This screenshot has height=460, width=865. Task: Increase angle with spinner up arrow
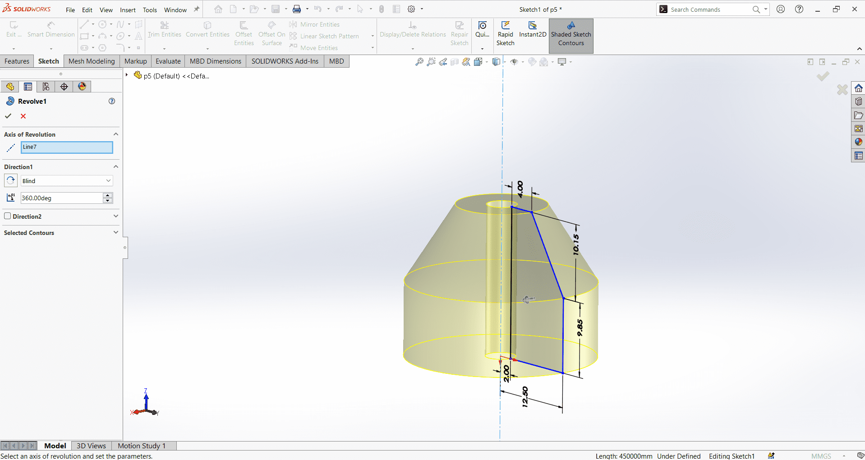[108, 195]
